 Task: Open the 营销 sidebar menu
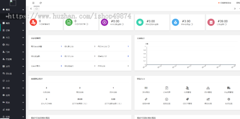tap(13, 88)
